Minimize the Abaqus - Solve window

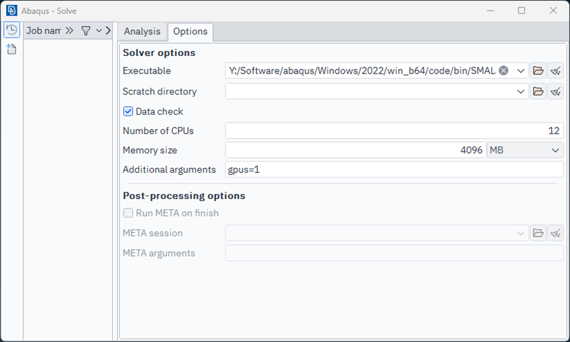[x=490, y=11]
